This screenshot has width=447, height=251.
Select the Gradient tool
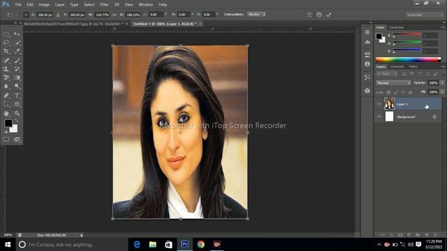pos(17,77)
